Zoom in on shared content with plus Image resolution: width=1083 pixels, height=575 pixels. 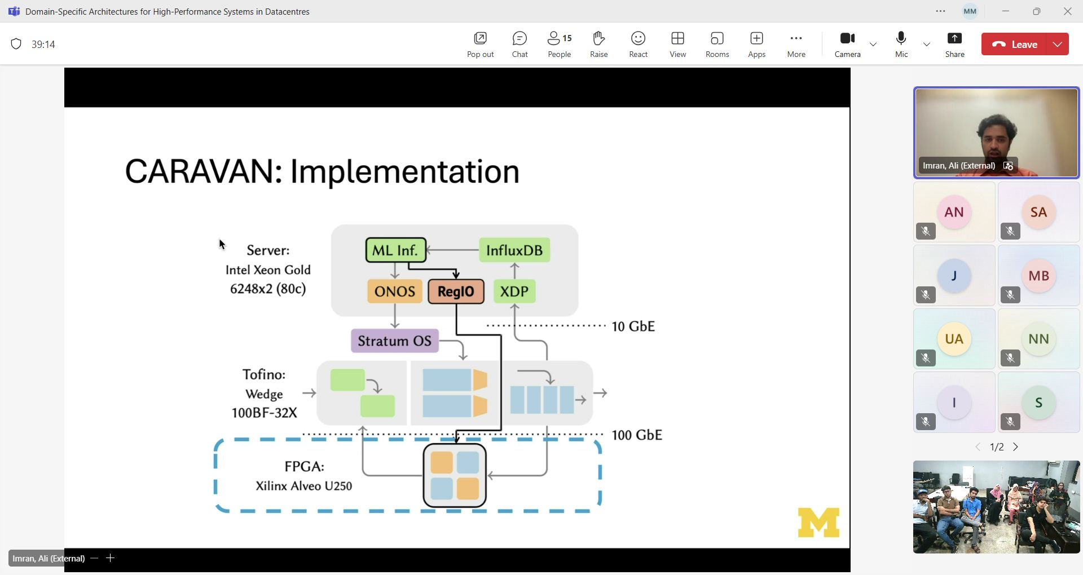pyautogui.click(x=111, y=558)
